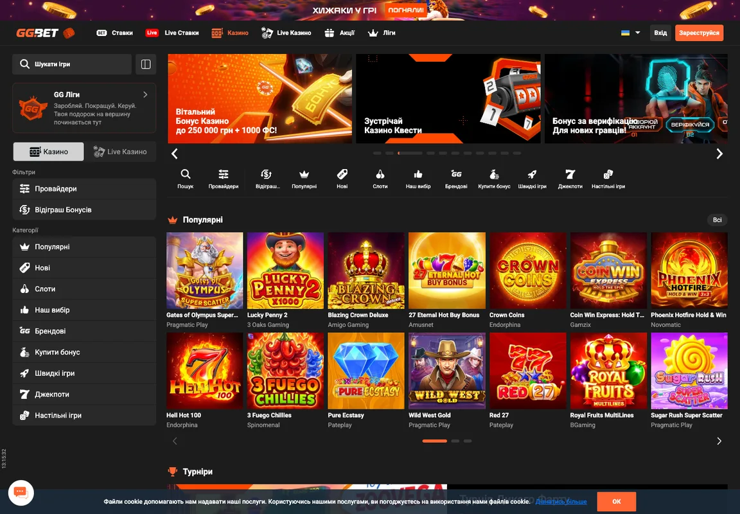The image size is (740, 514).
Task: Expand the GG Ліги panel chevron
Action: pyautogui.click(x=145, y=94)
